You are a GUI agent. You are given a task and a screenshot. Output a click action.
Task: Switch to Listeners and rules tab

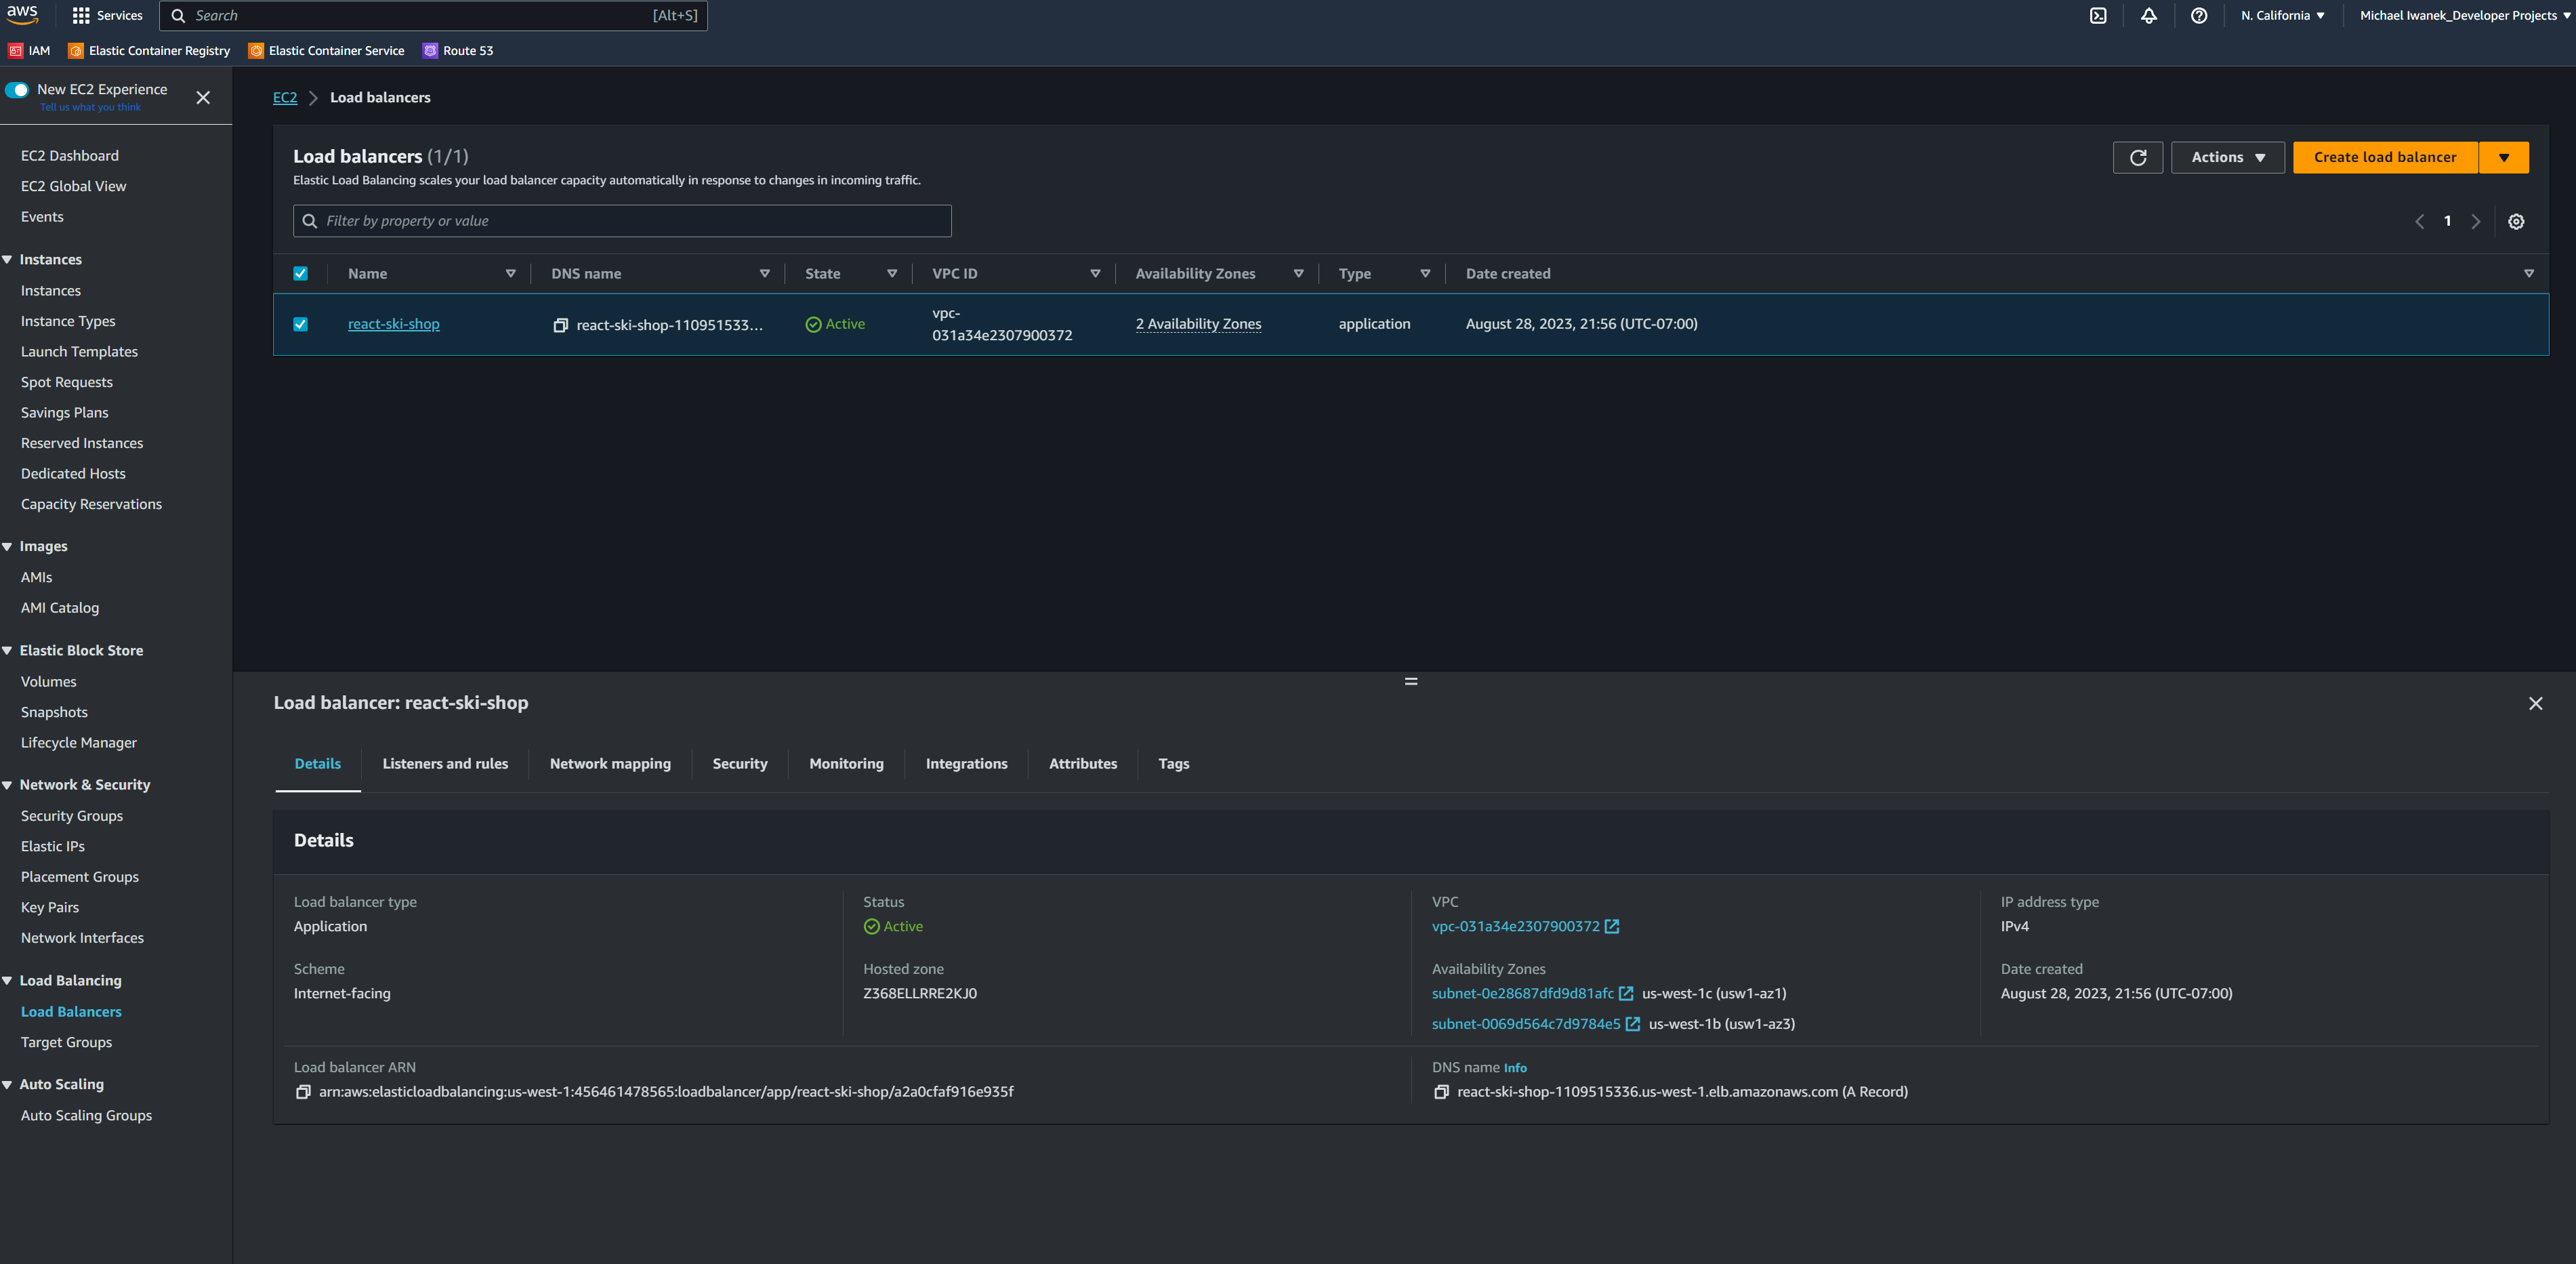(x=445, y=764)
